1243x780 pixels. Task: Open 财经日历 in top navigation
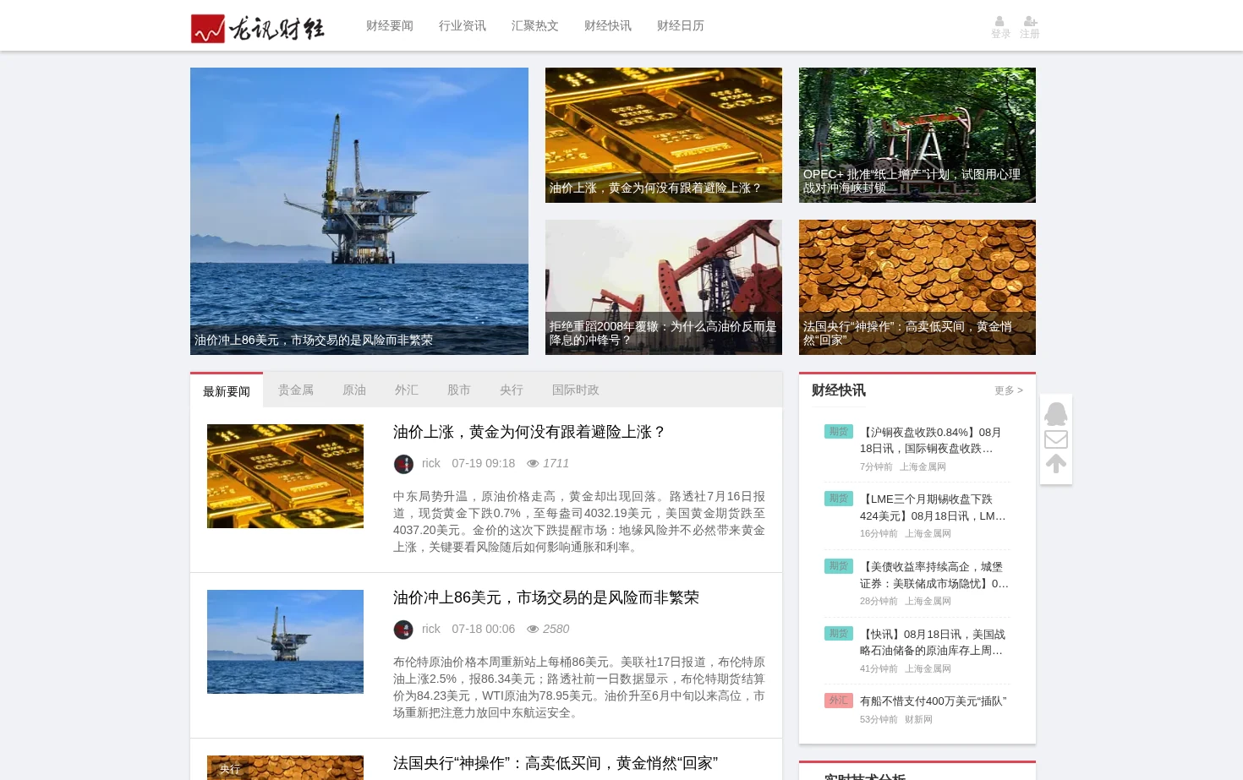(x=681, y=25)
